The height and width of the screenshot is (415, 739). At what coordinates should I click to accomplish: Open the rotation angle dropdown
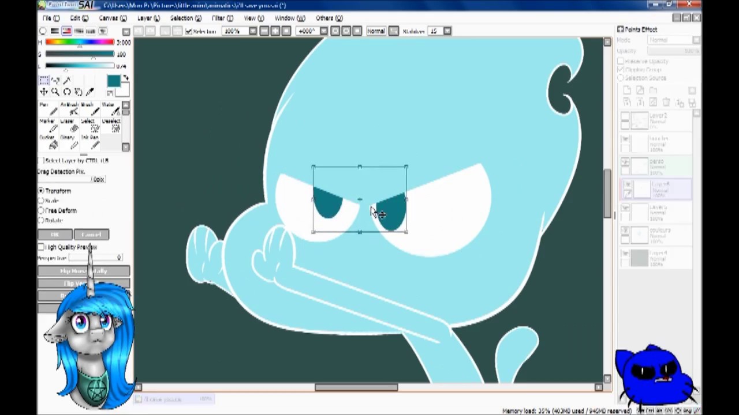324,31
